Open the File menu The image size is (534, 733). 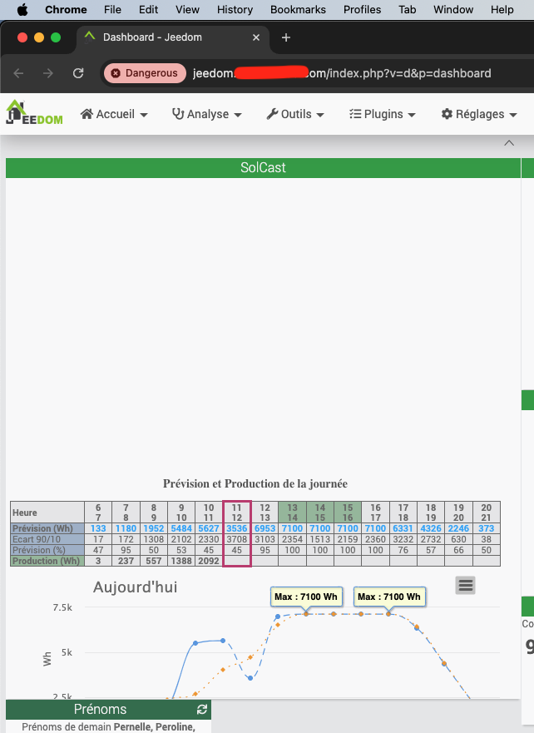(112, 9)
